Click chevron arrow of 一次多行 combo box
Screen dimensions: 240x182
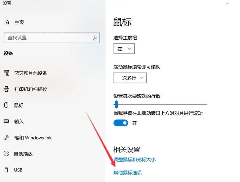point(142,78)
